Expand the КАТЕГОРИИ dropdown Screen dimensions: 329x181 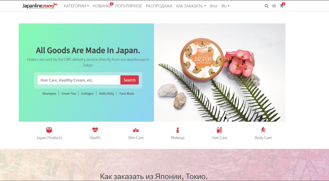pos(76,6)
